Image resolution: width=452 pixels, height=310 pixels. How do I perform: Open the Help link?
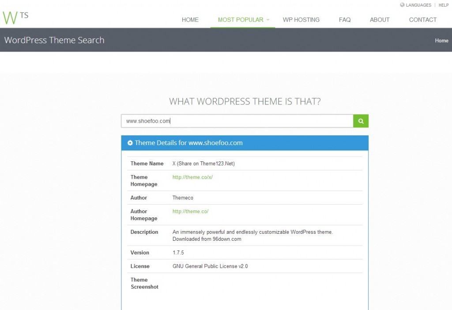click(443, 5)
